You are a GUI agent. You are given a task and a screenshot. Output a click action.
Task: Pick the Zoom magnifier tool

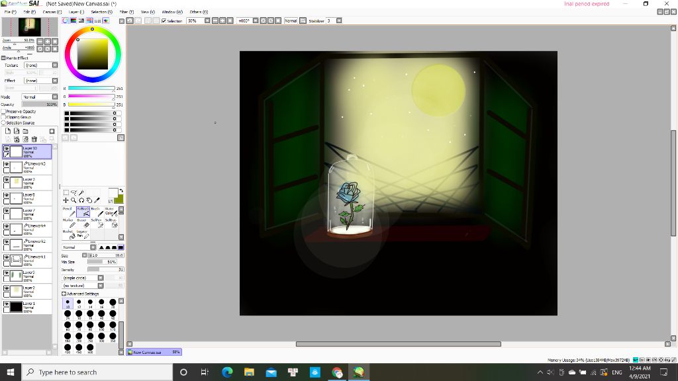(x=73, y=200)
